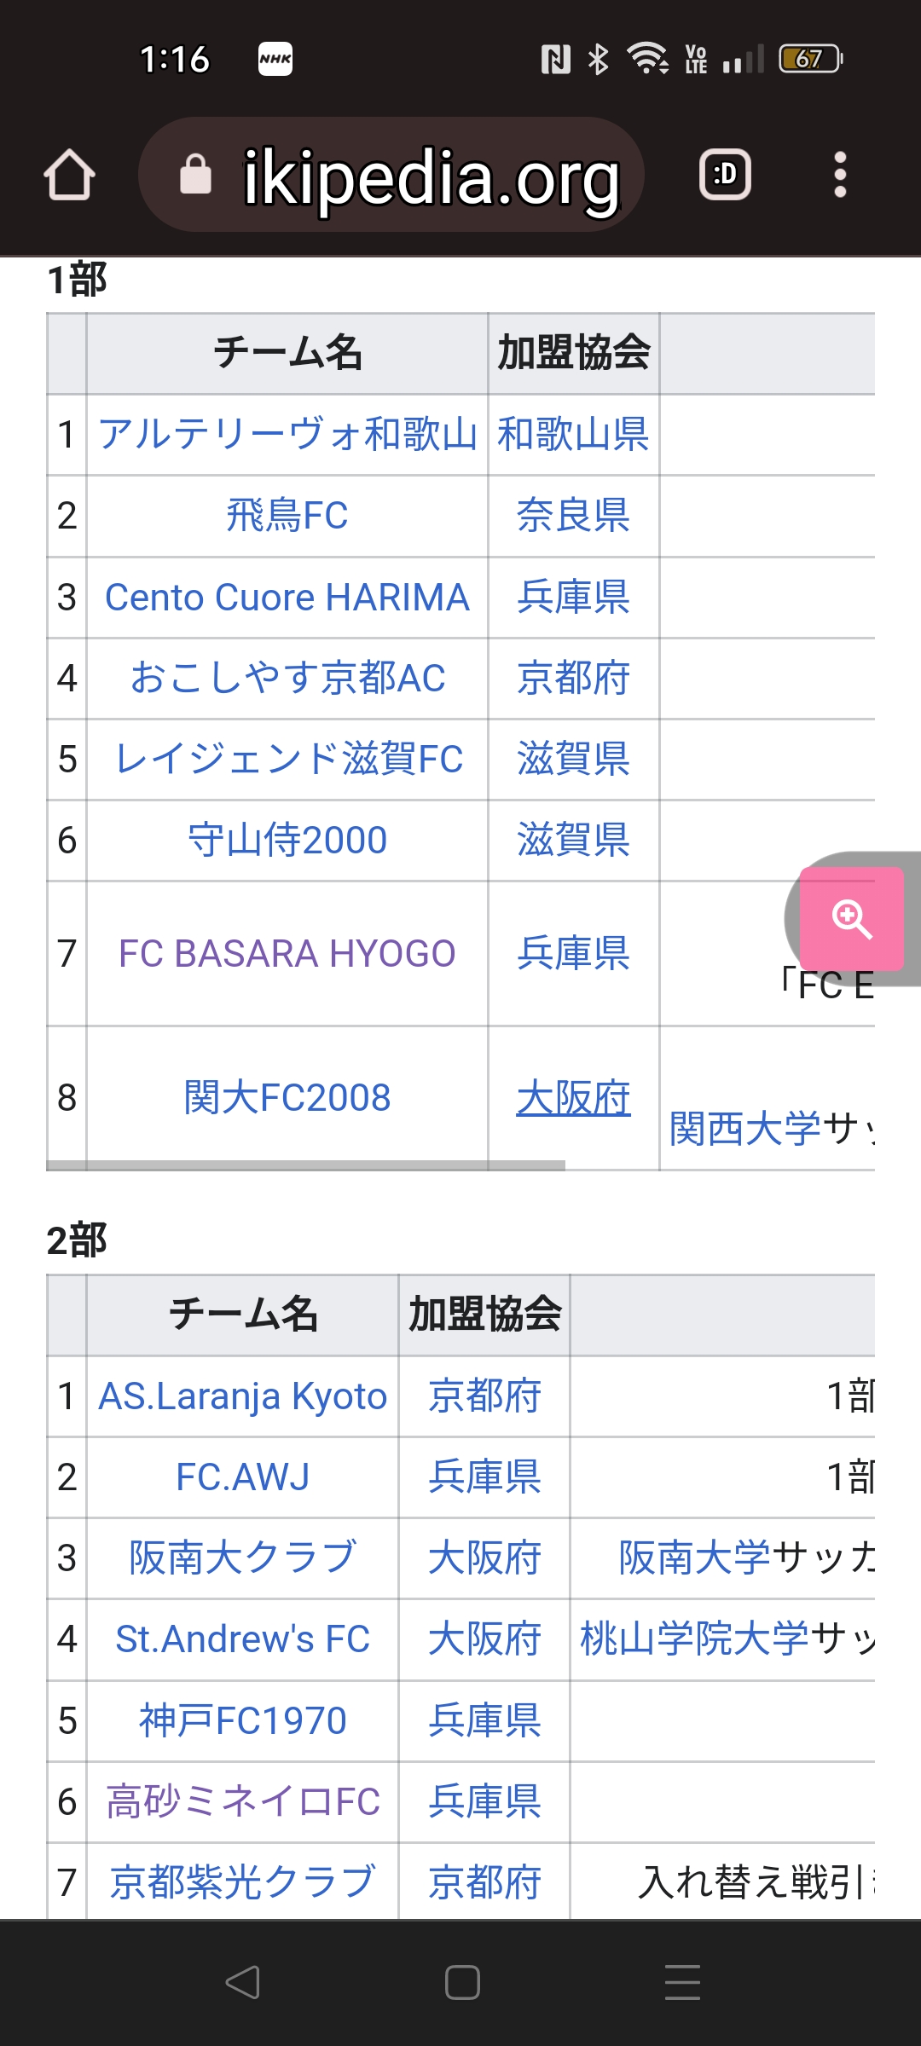Follow the FC BASARA HYOGO link
Image resolution: width=921 pixels, height=2046 pixels.
(287, 953)
